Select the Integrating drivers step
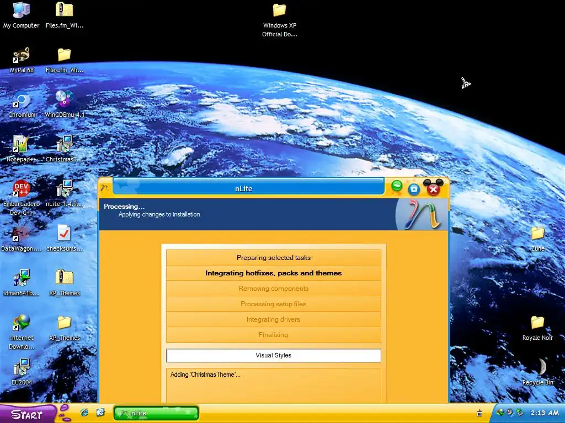565x423 pixels. coord(274,319)
